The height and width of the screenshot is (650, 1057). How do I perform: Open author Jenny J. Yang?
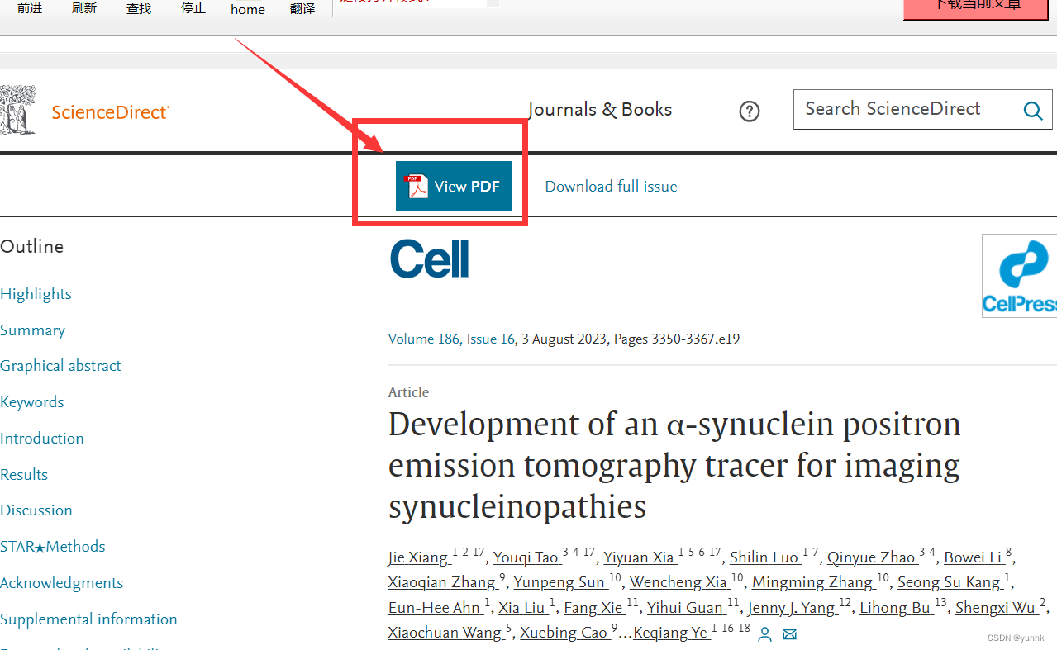point(792,607)
